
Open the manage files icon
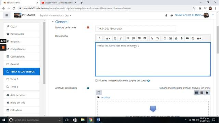[193, 38]
